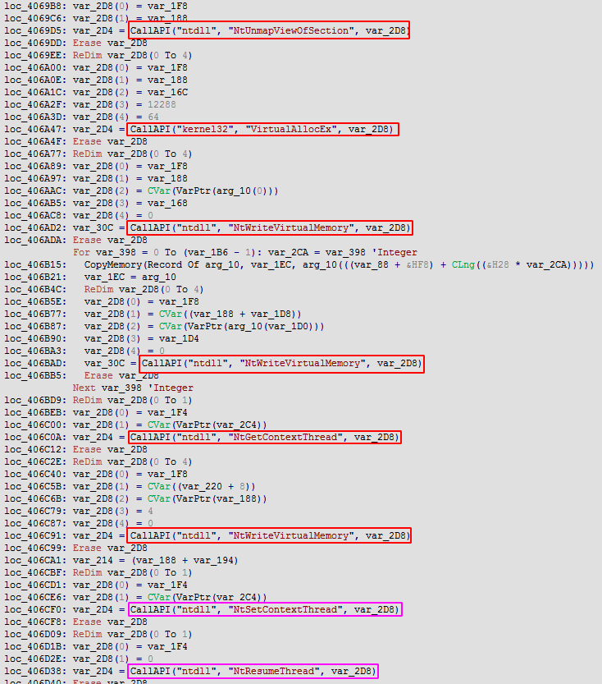Image resolution: width=602 pixels, height=684 pixels.
Task: Click "var_214 = (var_188 + var_194)"
Action: [x=156, y=560]
